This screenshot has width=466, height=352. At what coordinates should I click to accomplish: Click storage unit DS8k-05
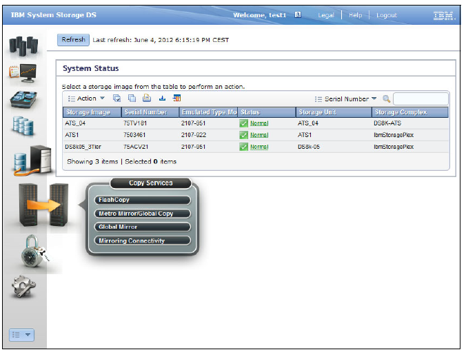pos(309,147)
